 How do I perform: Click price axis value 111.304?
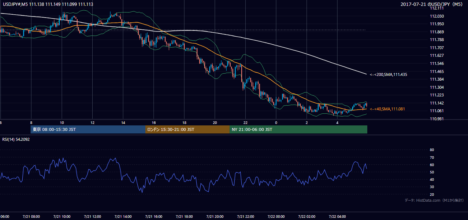tap(437, 87)
